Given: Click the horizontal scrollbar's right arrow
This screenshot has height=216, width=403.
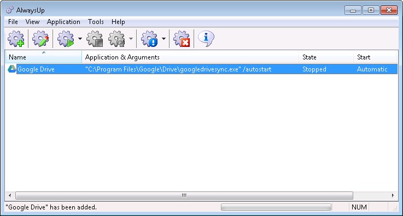Looking at the screenshot, I should 393,195.
